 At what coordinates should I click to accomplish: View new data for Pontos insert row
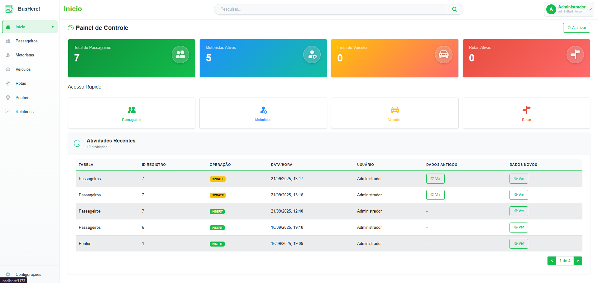[519, 243]
